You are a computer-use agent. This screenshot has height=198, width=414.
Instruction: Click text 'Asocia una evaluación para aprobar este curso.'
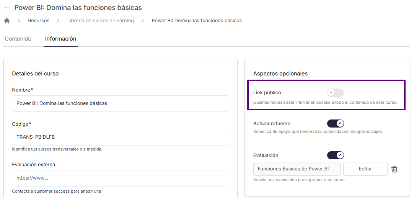click(x=300, y=180)
